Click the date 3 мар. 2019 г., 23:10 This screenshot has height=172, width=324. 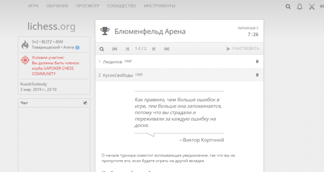coord(39,89)
